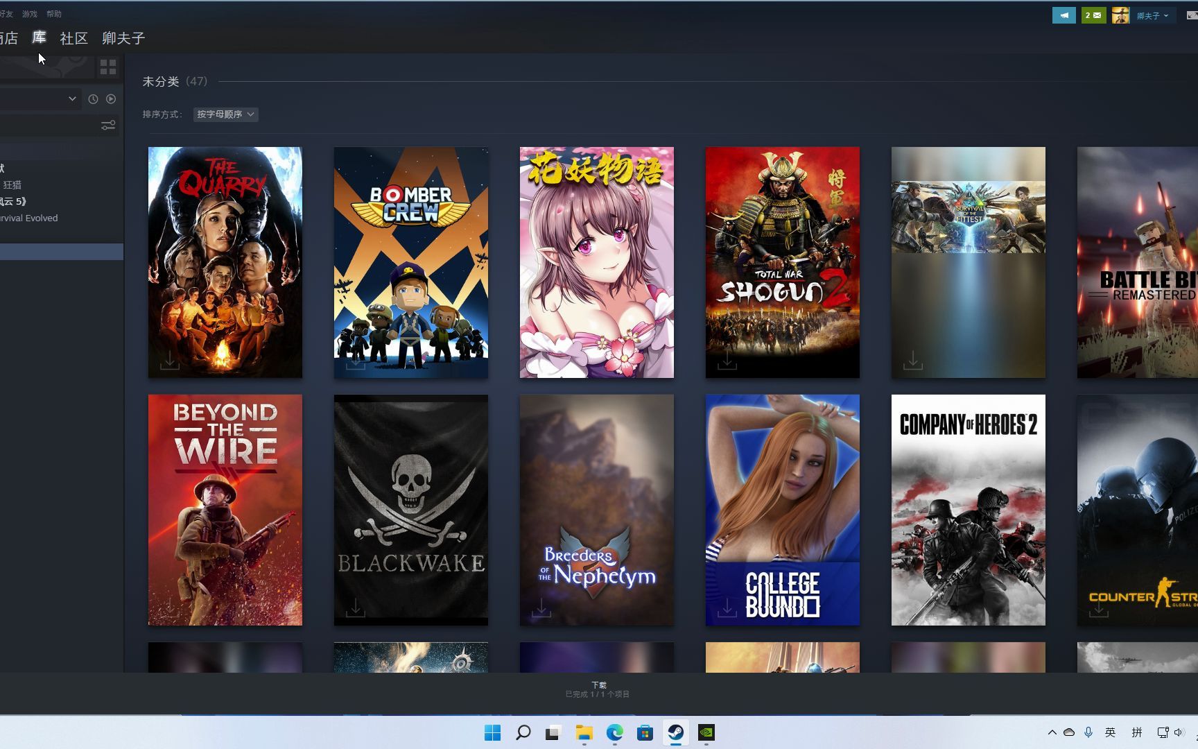Open the 卿夫子 profile tab

coord(123,38)
